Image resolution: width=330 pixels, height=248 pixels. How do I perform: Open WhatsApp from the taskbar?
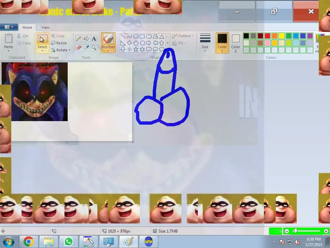click(69, 242)
